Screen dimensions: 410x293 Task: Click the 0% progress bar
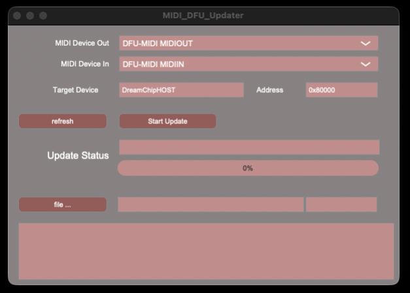coord(248,168)
